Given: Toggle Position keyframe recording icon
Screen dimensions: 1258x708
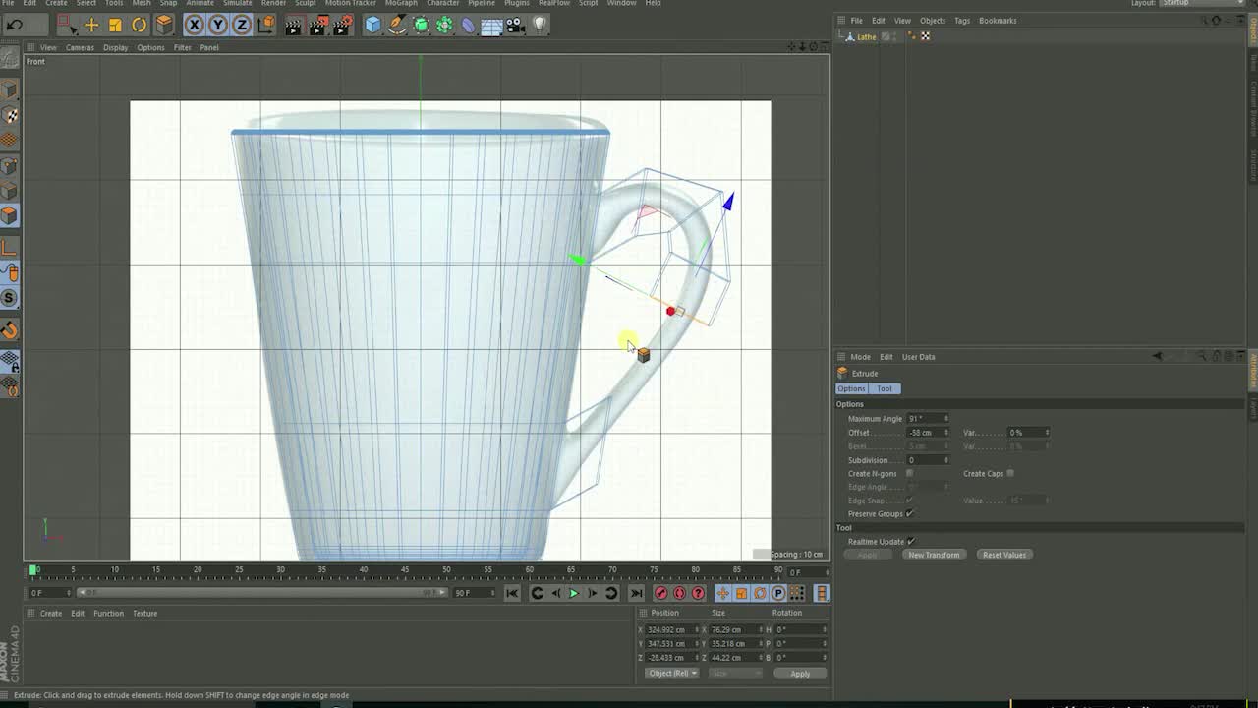Looking at the screenshot, I should 722,593.
